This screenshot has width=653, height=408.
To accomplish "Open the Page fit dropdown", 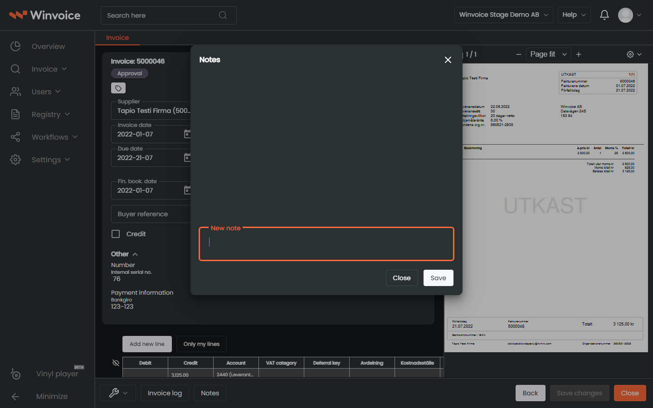I will pos(549,54).
